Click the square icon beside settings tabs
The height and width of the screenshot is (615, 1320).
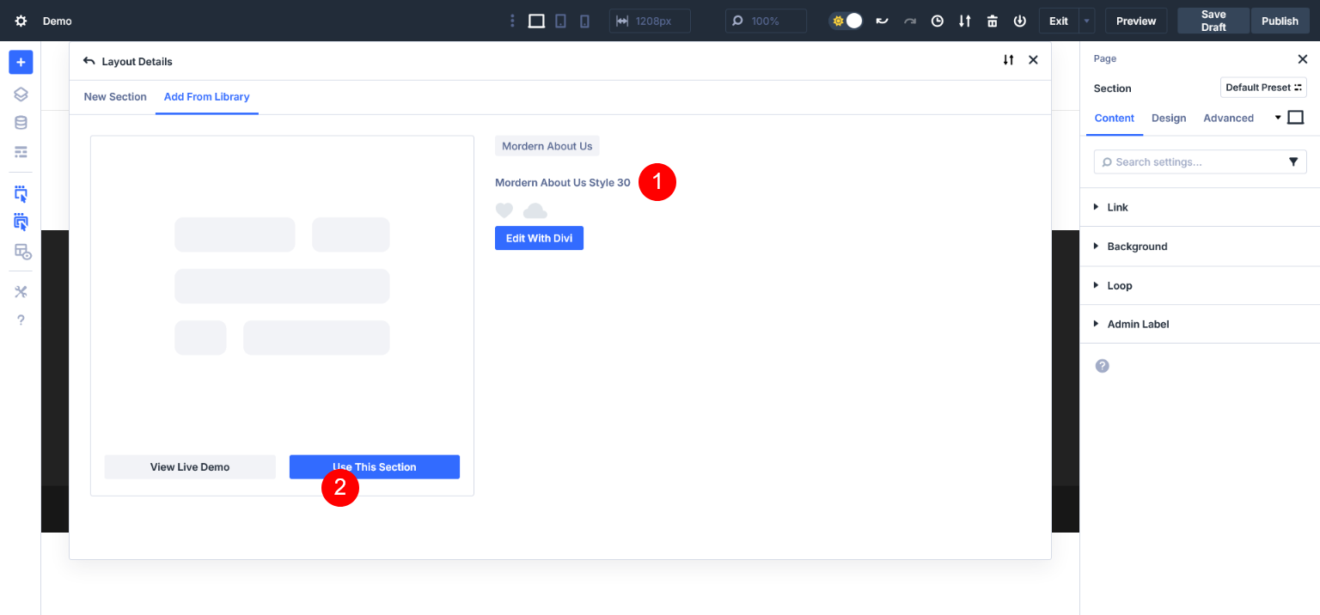1296,118
